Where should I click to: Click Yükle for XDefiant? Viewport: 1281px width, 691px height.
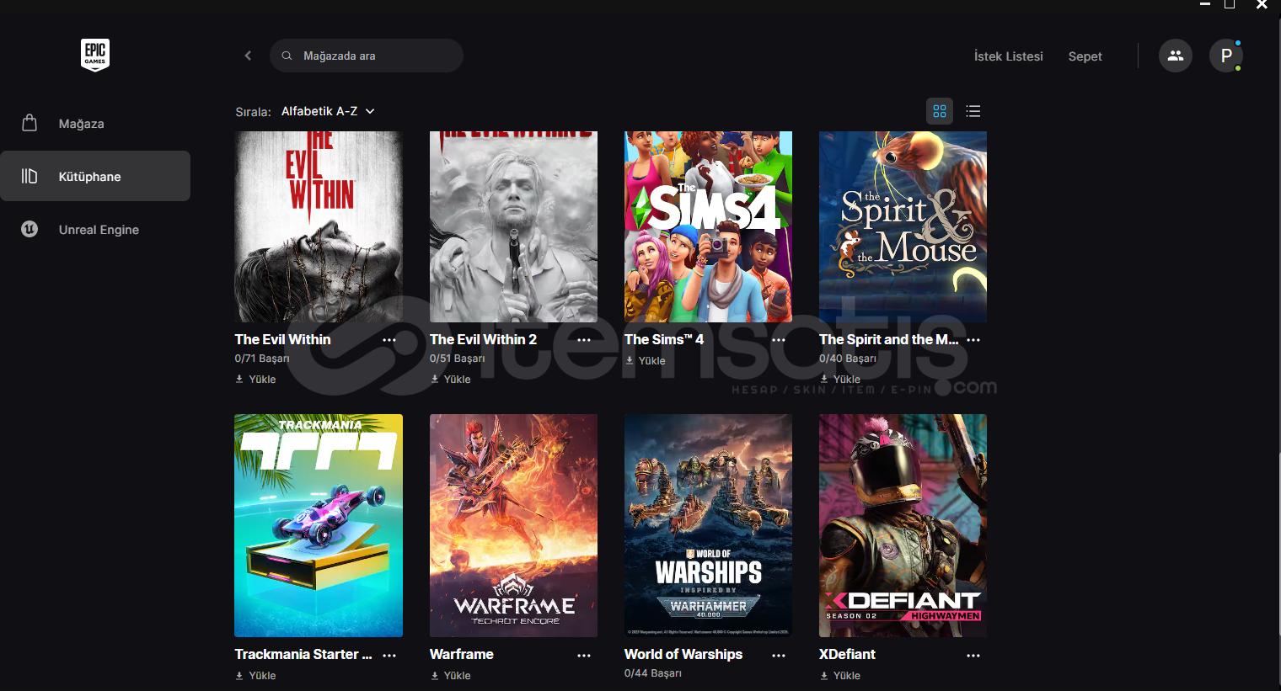click(x=847, y=676)
